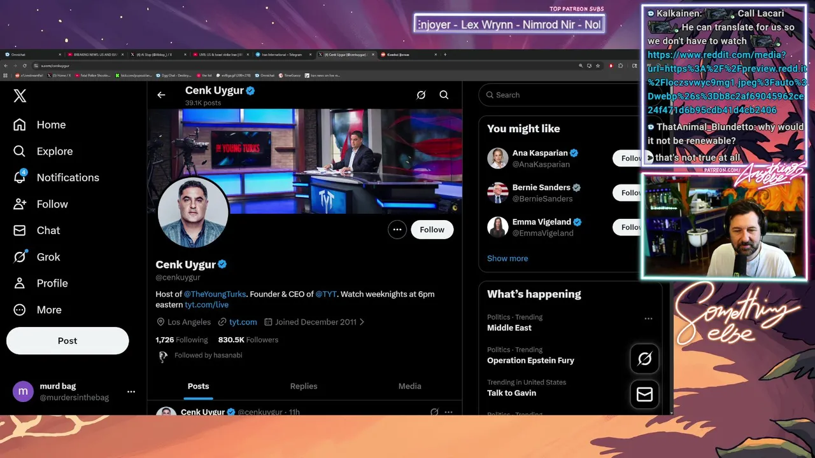The image size is (815, 458).
Task: Follow Cenk Uygur
Action: (432, 230)
